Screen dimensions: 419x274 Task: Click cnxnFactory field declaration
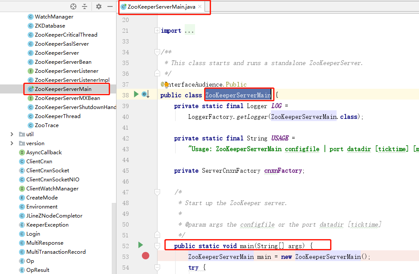tap(283, 171)
